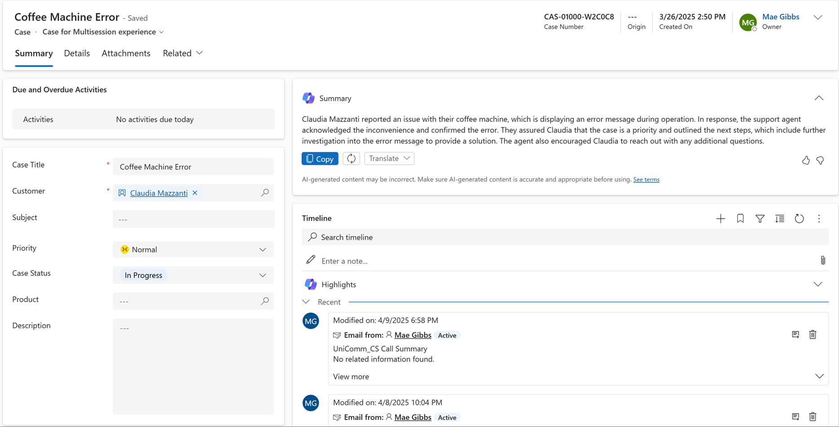Filter the timeline entries

tap(760, 219)
